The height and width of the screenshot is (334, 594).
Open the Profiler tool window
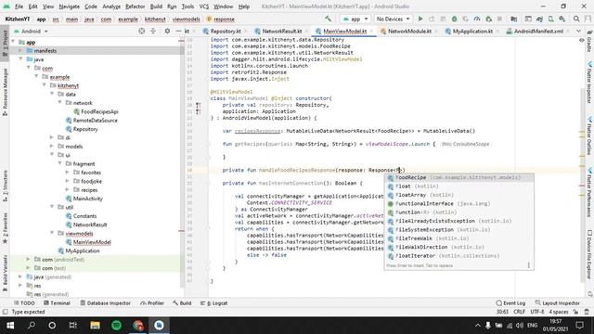pos(152,303)
